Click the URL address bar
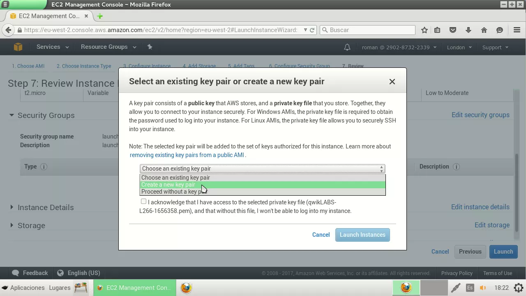Image resolution: width=526 pixels, height=296 pixels. click(x=160, y=30)
